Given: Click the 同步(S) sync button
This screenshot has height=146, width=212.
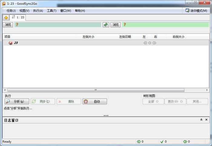Looking at the screenshot, I should [x=43, y=102].
